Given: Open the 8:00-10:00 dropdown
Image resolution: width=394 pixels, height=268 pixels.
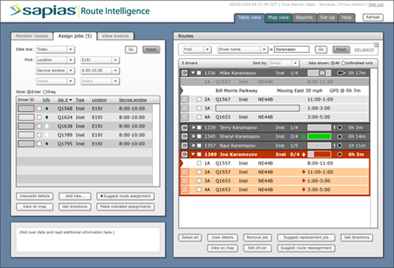Looking at the screenshot, I should [100, 71].
